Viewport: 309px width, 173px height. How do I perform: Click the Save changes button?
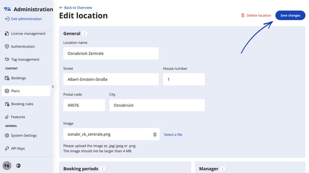pos(290,15)
